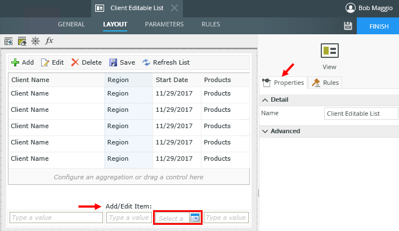Click the gear settings icon in designer toolbar
Screen dimensions: 399x231
click(35, 40)
